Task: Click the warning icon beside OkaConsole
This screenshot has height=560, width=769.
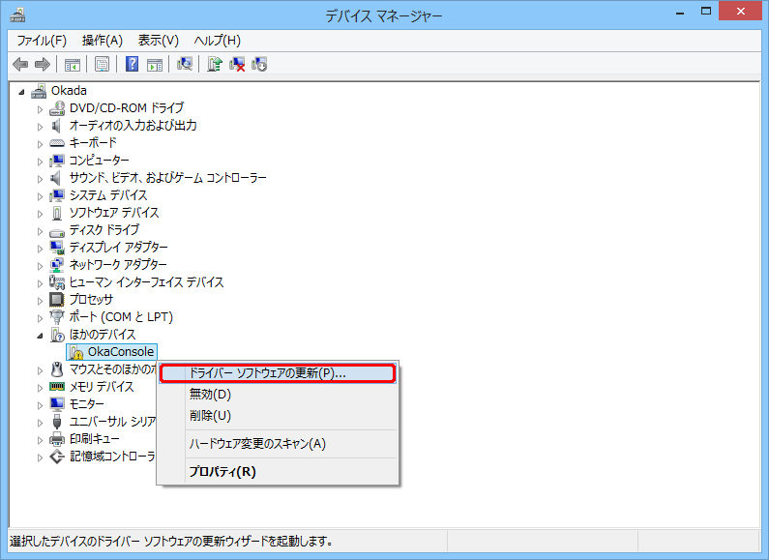Action: tap(76, 352)
